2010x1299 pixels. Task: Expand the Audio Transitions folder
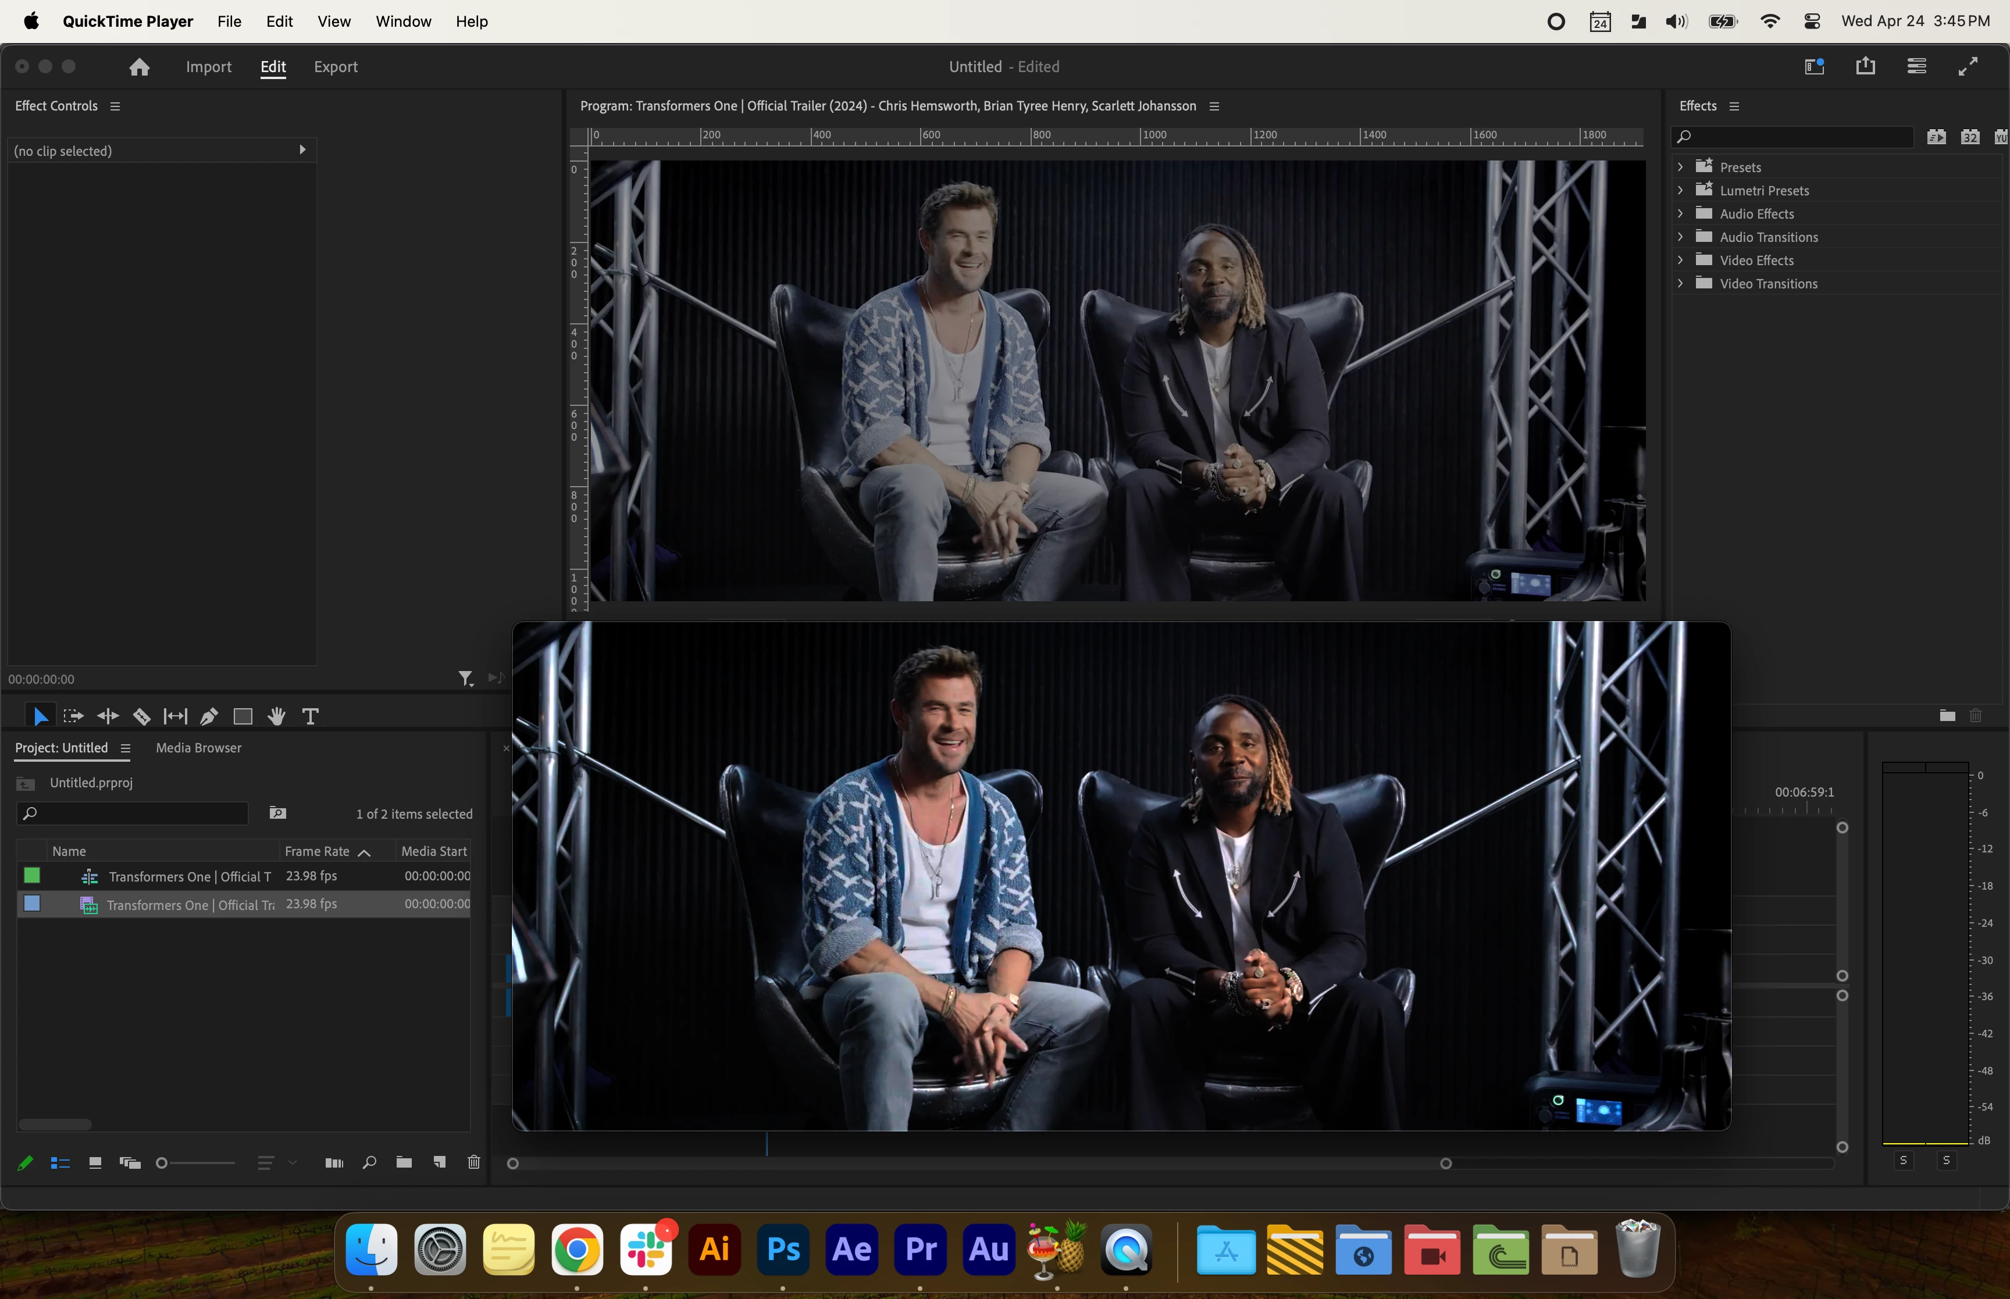[1680, 236]
